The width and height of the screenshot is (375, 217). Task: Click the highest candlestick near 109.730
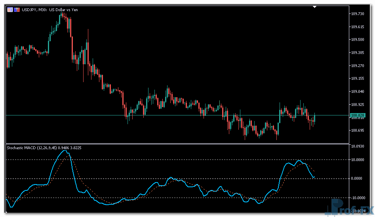(x=62, y=16)
